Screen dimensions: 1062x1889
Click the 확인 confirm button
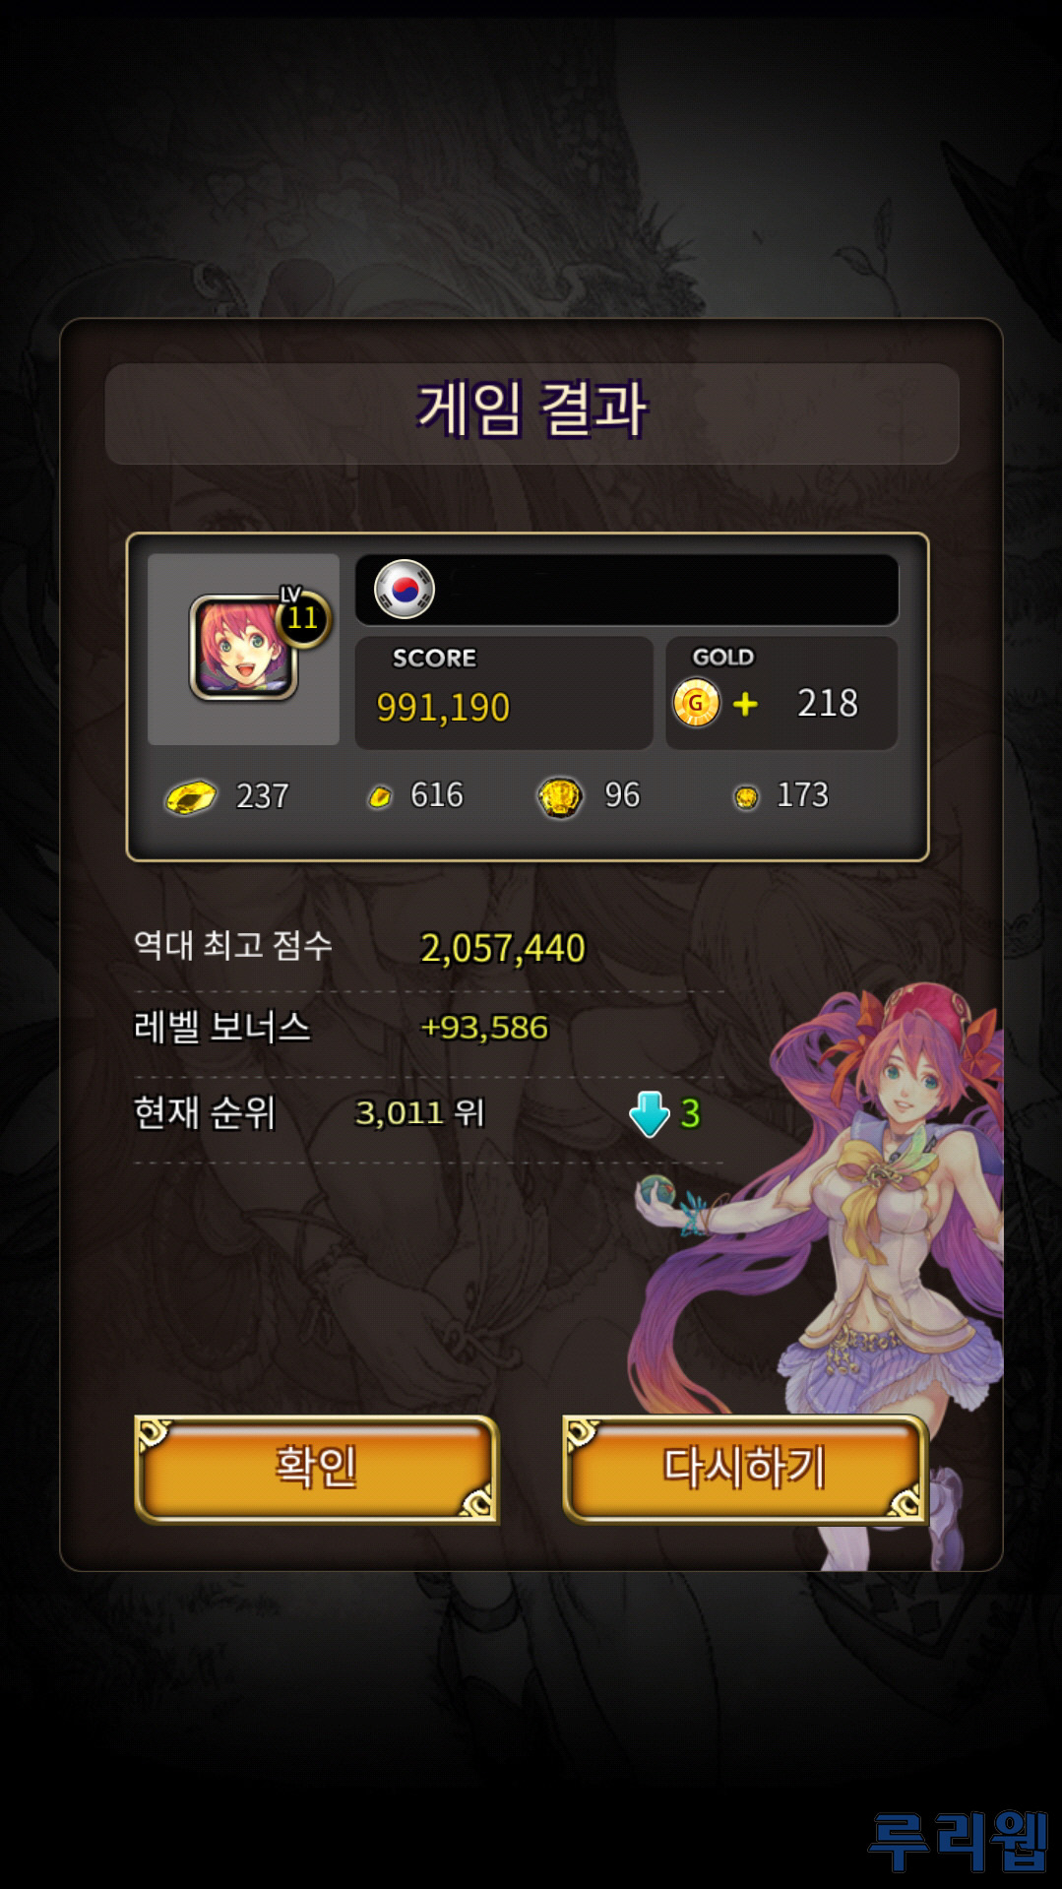coord(316,1469)
